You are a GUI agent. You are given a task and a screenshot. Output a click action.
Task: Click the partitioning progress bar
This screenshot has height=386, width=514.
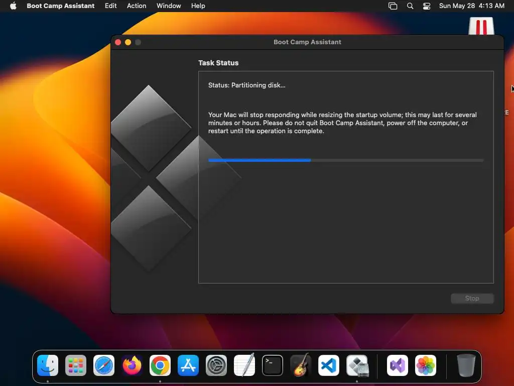tap(346, 160)
